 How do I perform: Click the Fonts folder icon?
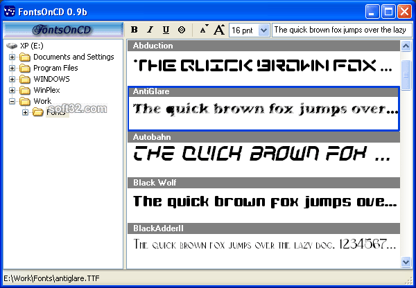[38, 112]
